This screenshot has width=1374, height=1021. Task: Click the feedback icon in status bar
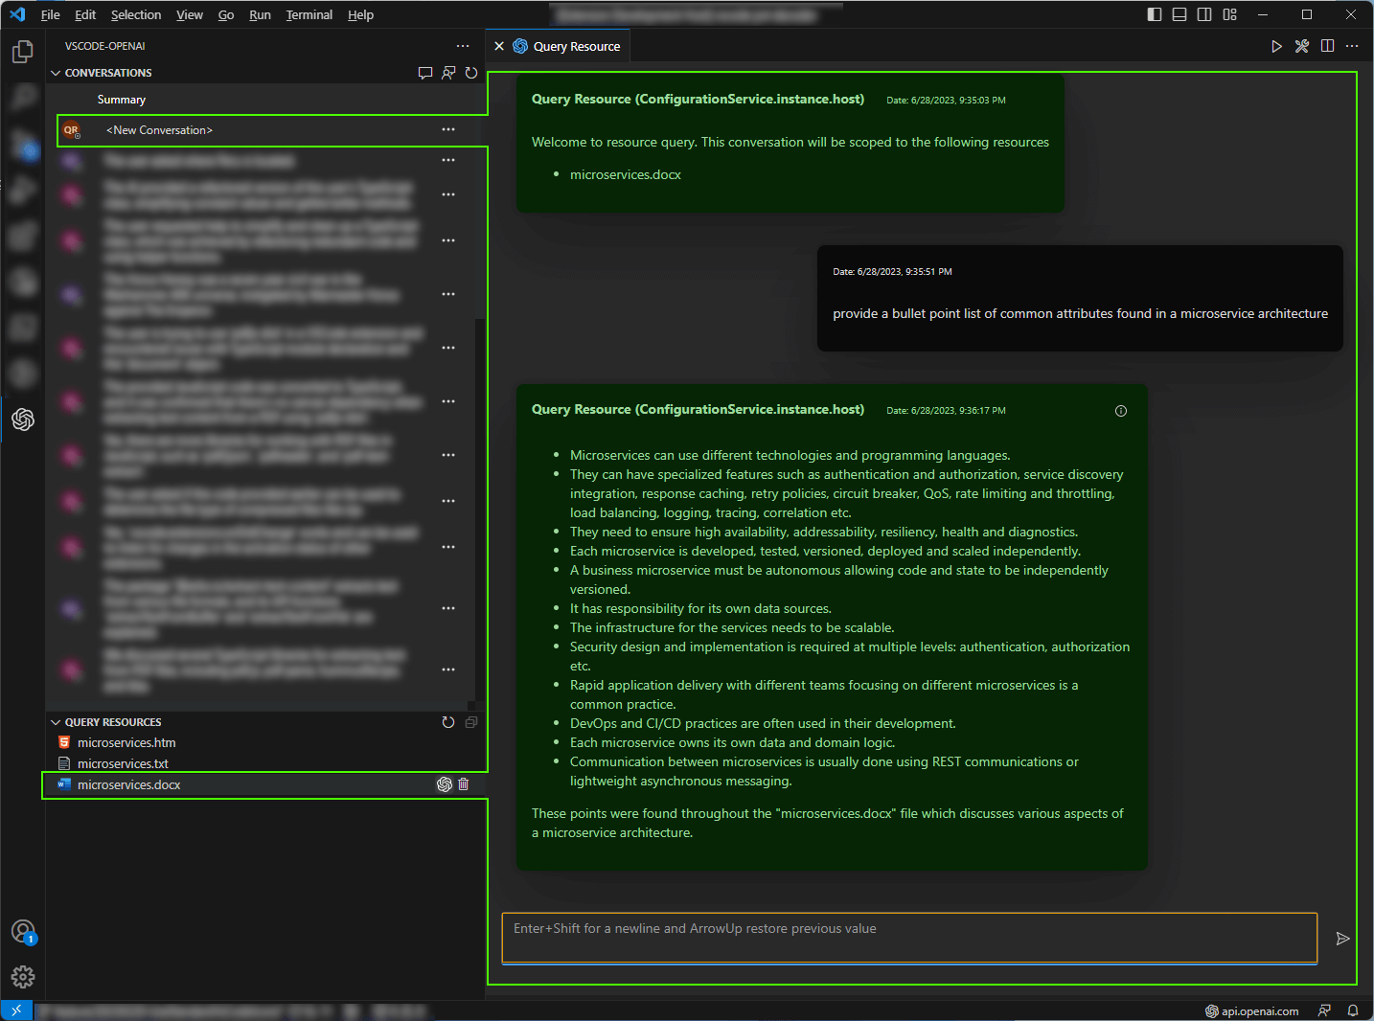1324,1010
